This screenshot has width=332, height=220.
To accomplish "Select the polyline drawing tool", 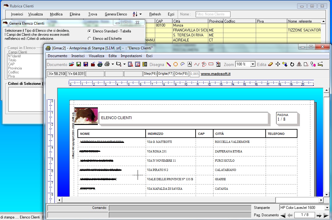I will click(197, 64).
